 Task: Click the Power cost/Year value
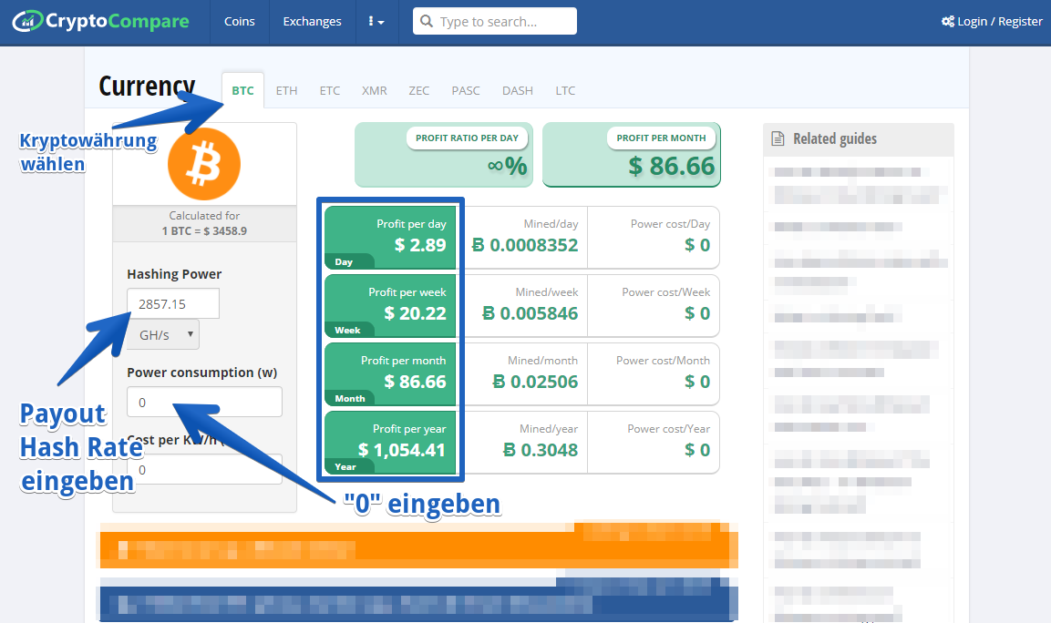pyautogui.click(x=697, y=450)
